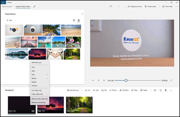Expand the preview to full screen
Image resolution: width=180 pixels, height=117 pixels.
171,80
